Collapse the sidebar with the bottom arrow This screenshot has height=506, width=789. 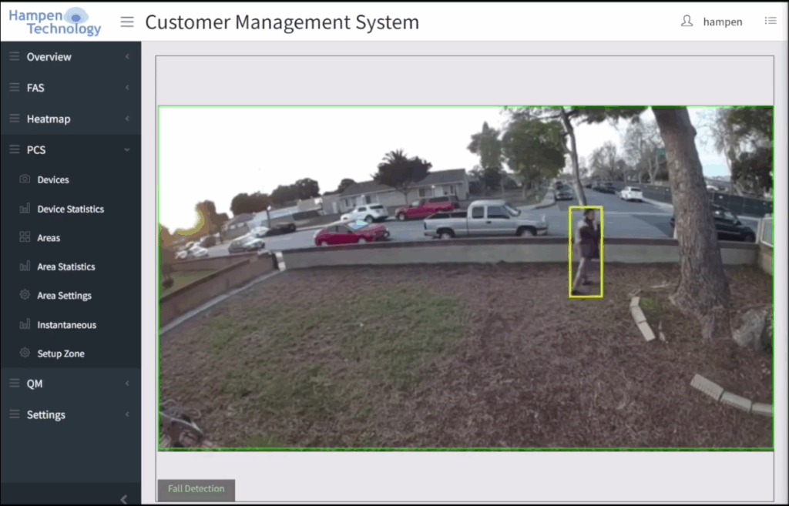(124, 499)
